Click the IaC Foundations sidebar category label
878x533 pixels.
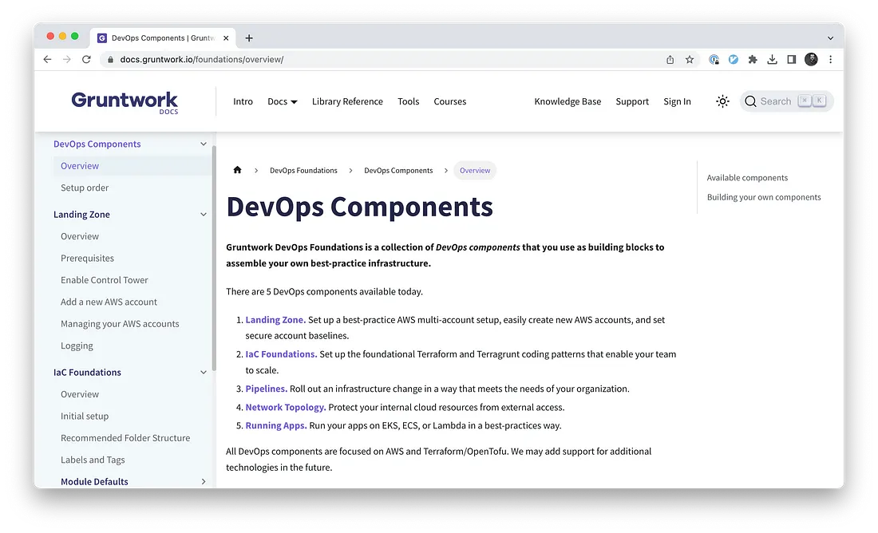[x=87, y=373]
